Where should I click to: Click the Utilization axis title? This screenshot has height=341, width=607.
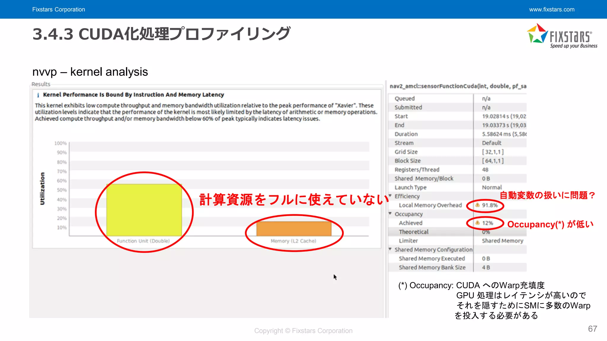42,189
